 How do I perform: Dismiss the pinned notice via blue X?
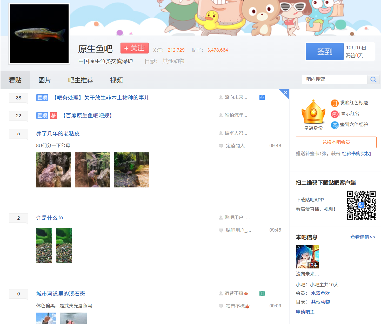click(285, 92)
